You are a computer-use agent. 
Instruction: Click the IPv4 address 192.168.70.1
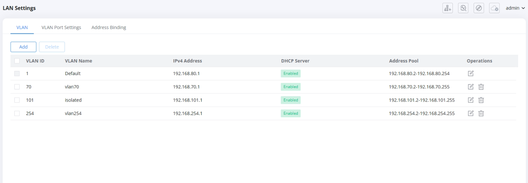(x=186, y=87)
